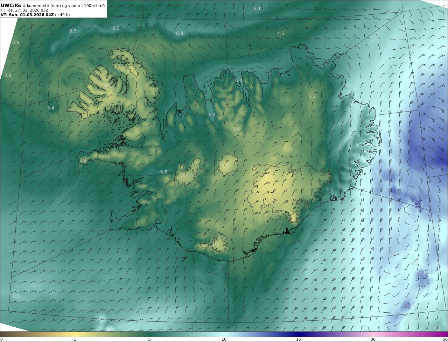Viewport: 448px width, 342px height.
Task: Click the map value 5.4
Action: pos(51,108)
